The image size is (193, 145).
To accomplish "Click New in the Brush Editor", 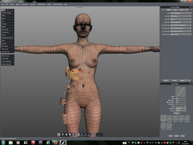I will tap(177, 113).
